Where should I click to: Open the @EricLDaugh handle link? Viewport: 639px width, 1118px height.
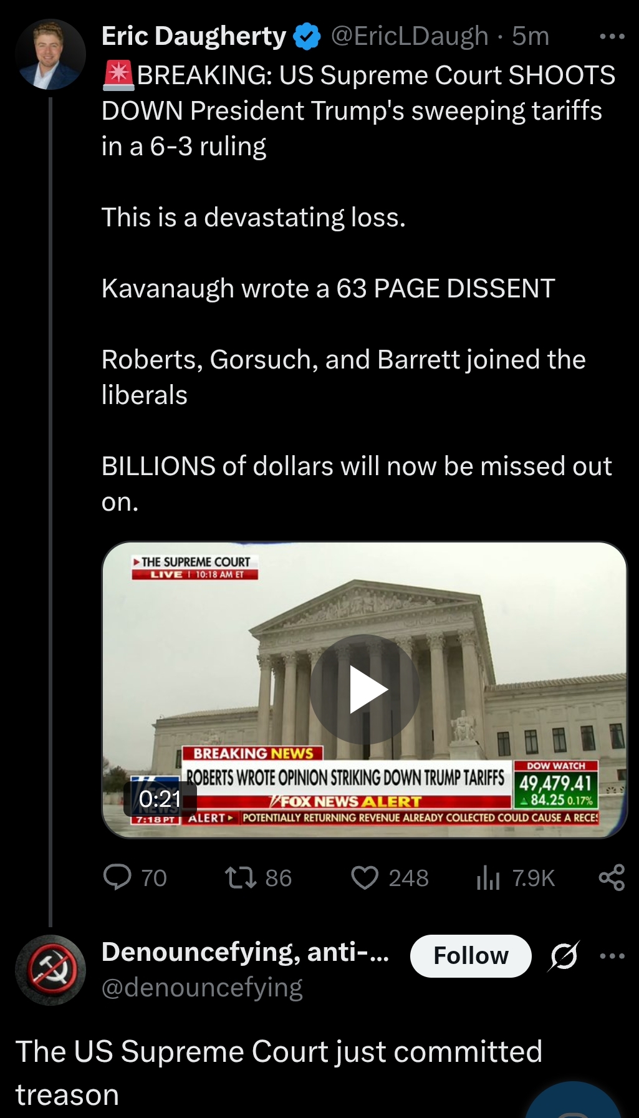[410, 36]
